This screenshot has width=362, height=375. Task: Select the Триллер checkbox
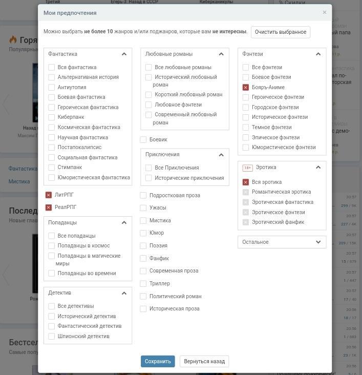143,284
